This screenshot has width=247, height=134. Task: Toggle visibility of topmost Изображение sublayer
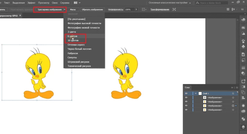[186, 98]
